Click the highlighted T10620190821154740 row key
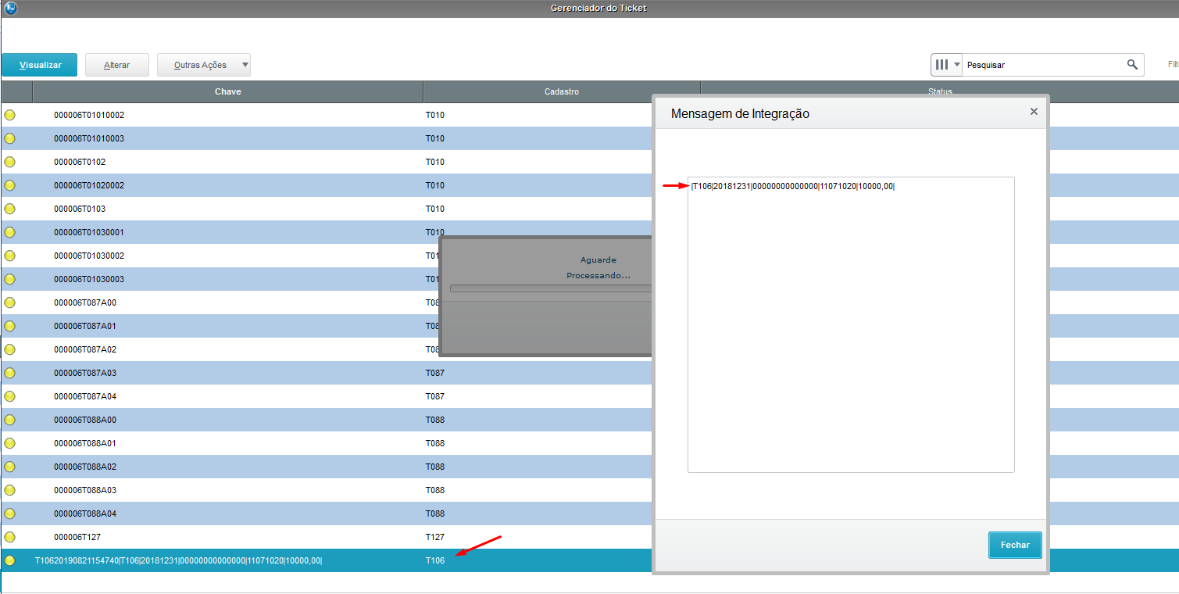 point(179,560)
